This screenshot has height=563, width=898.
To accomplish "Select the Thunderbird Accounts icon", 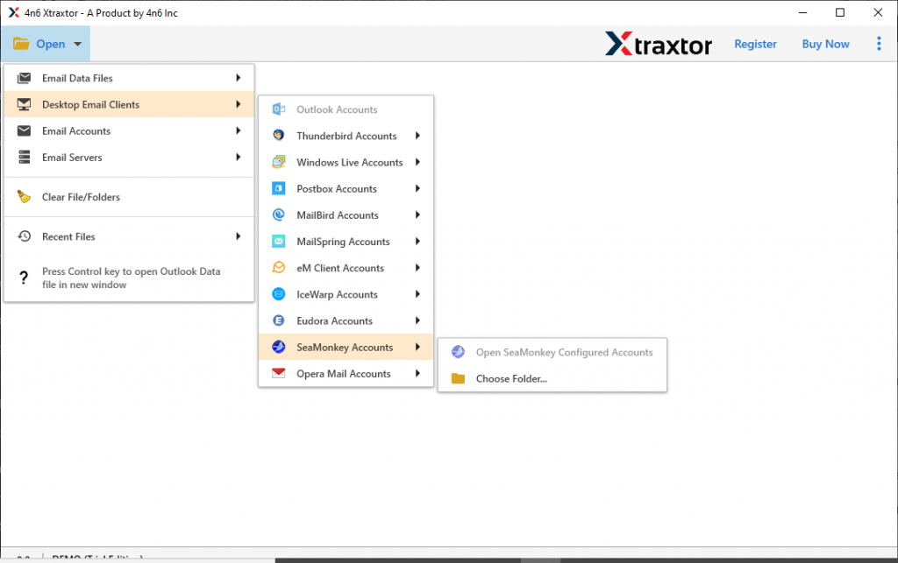I will pyautogui.click(x=280, y=136).
